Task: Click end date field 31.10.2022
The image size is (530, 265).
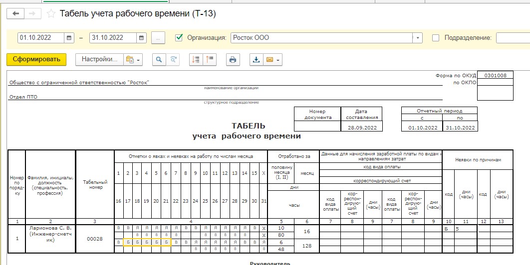Action: [113, 38]
